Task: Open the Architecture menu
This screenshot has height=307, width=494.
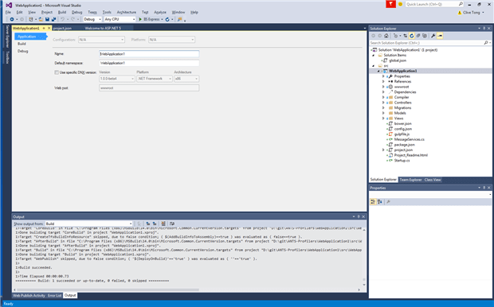Action: pos(127,12)
